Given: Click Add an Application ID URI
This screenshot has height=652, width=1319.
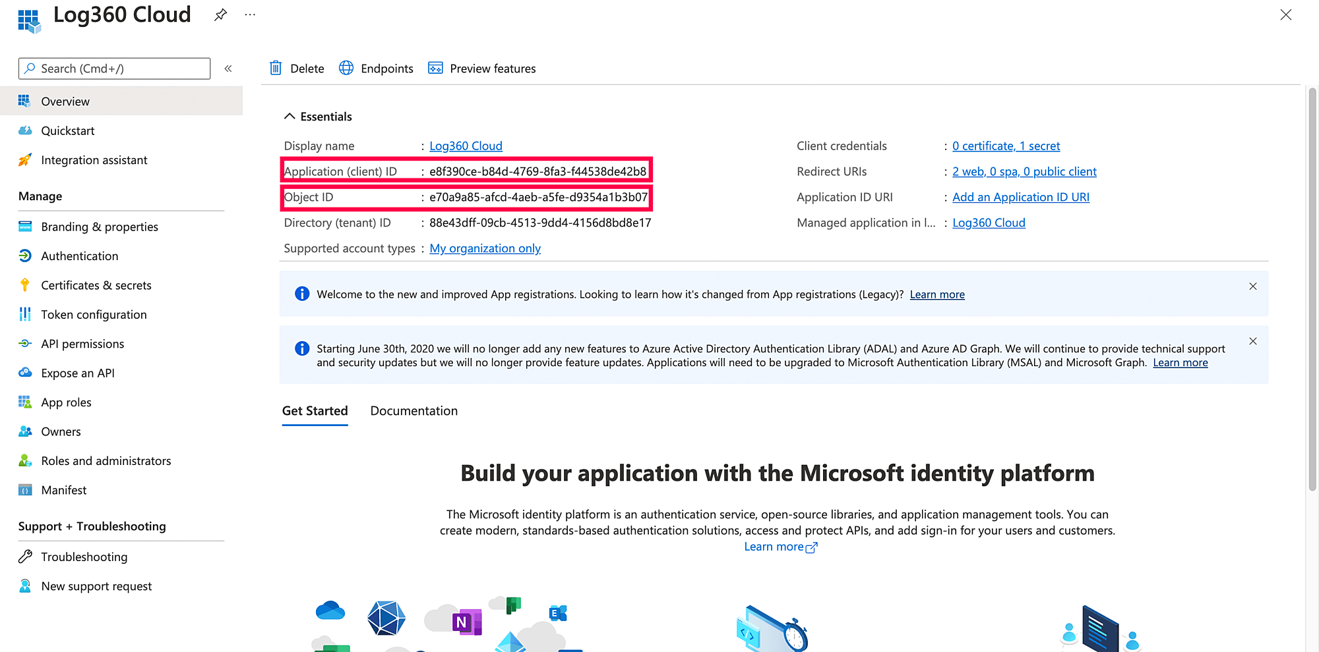Looking at the screenshot, I should (x=1020, y=197).
